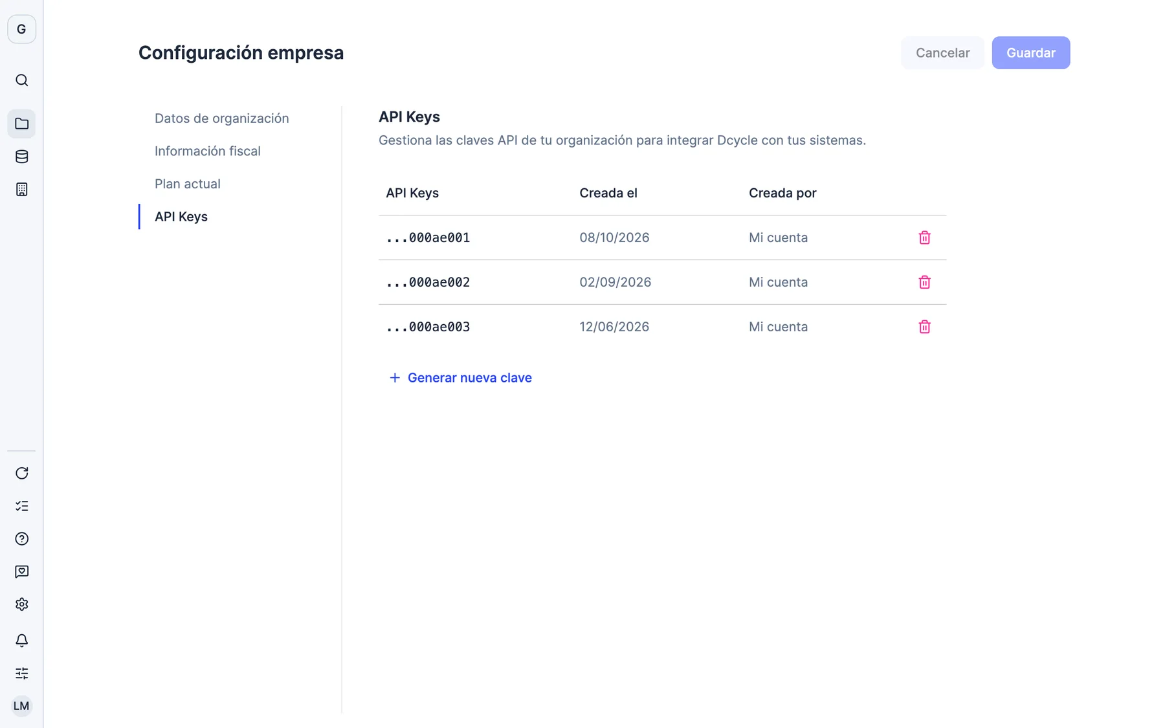Select Información fiscal section

pyautogui.click(x=207, y=151)
